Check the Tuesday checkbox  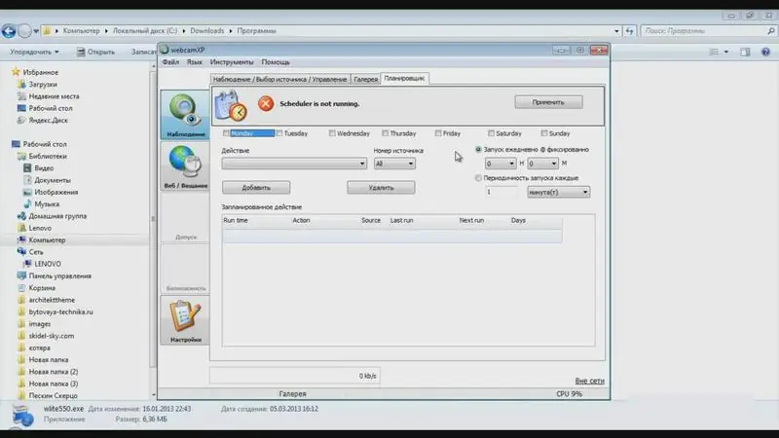coord(279,133)
